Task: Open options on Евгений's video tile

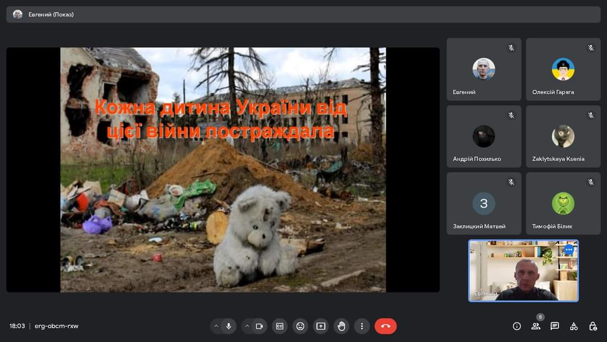Action: [x=569, y=249]
